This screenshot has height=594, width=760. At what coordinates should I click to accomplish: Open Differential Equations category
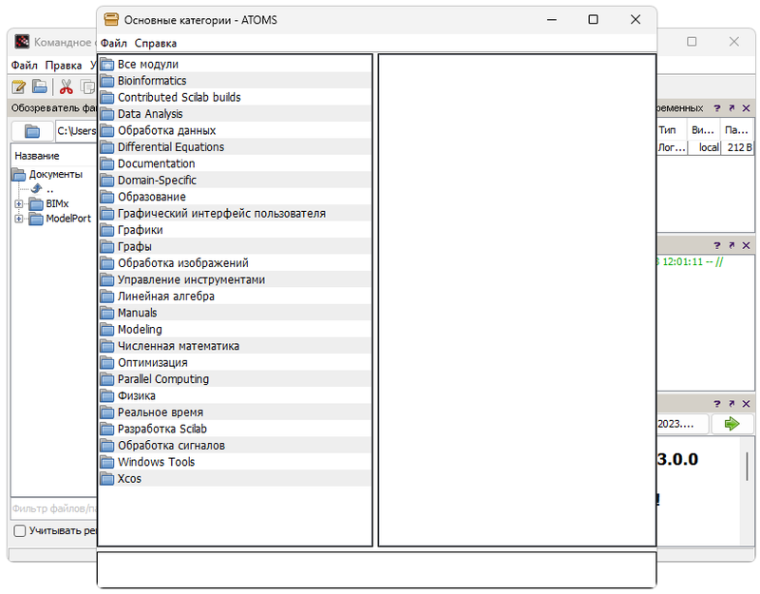235,147
